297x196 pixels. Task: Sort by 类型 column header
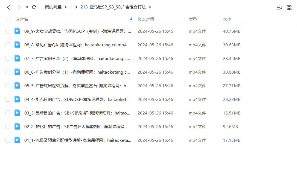193,19
